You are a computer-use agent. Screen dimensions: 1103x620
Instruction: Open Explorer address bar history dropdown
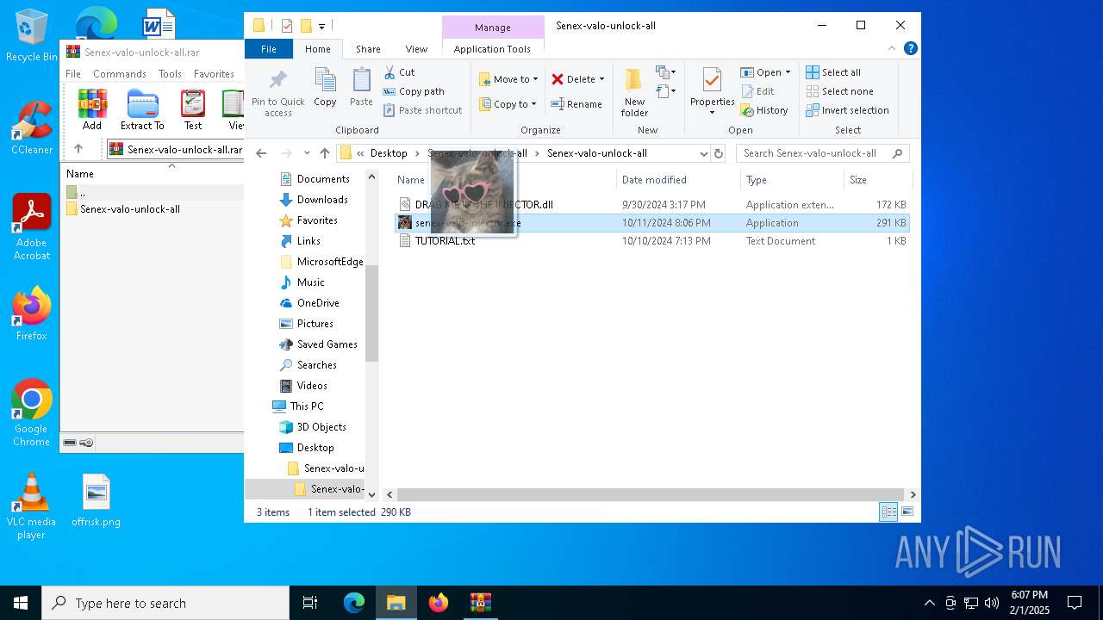coord(704,153)
